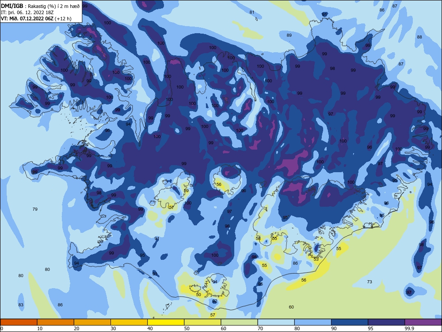Click the map value "53" on the southeast glacier
The image size is (442, 332).
click(316, 259)
